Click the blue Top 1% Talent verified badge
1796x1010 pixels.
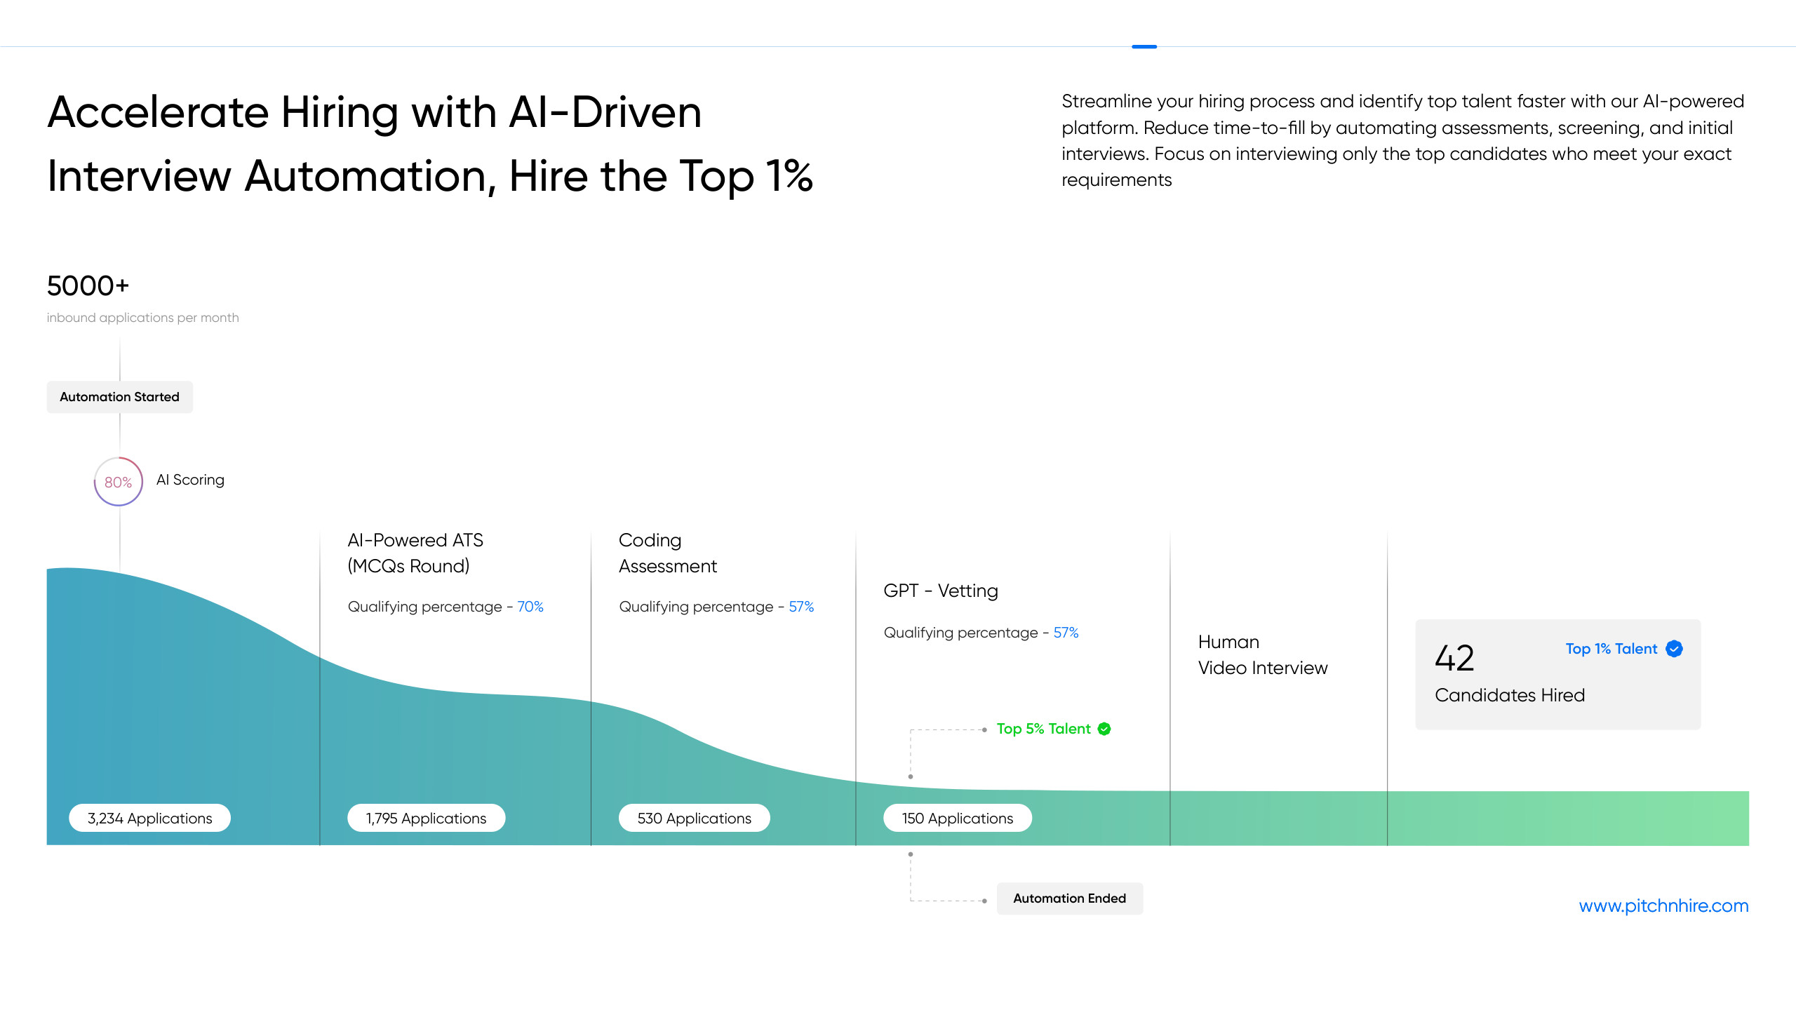[x=1674, y=649]
